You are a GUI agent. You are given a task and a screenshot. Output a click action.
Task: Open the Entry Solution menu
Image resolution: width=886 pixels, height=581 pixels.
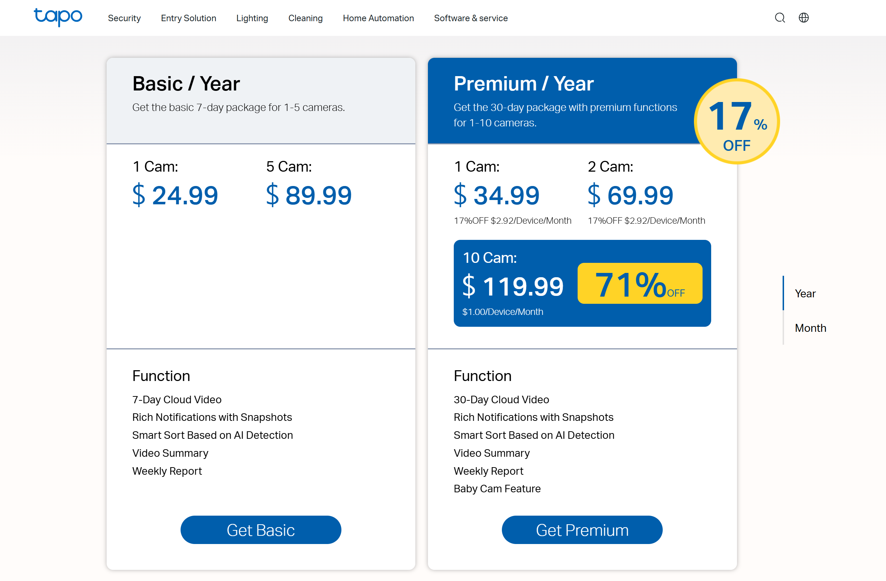[x=188, y=18]
